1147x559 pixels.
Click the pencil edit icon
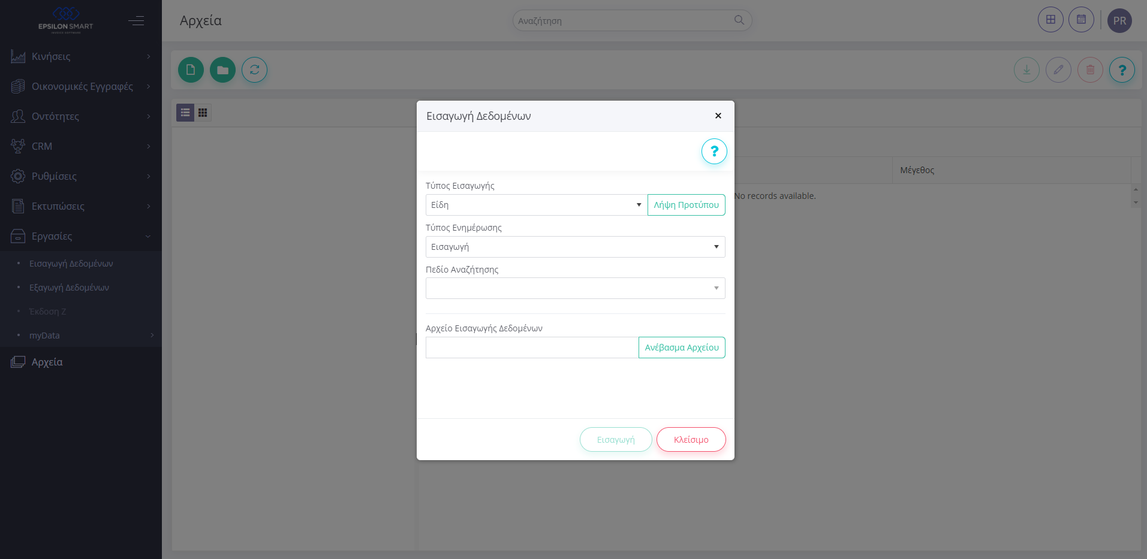click(x=1058, y=70)
